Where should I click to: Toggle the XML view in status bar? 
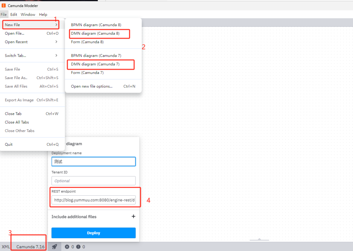click(x=6, y=247)
